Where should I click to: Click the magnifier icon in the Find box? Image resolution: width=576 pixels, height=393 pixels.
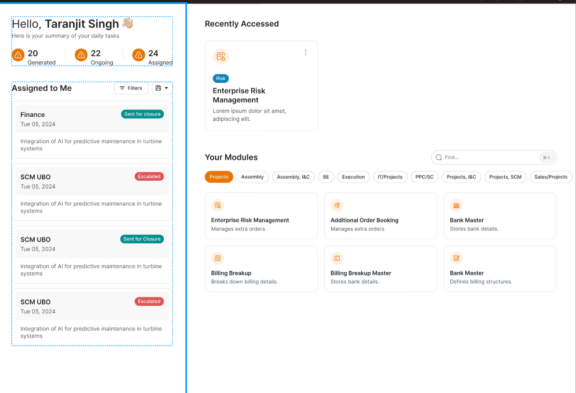pos(439,157)
